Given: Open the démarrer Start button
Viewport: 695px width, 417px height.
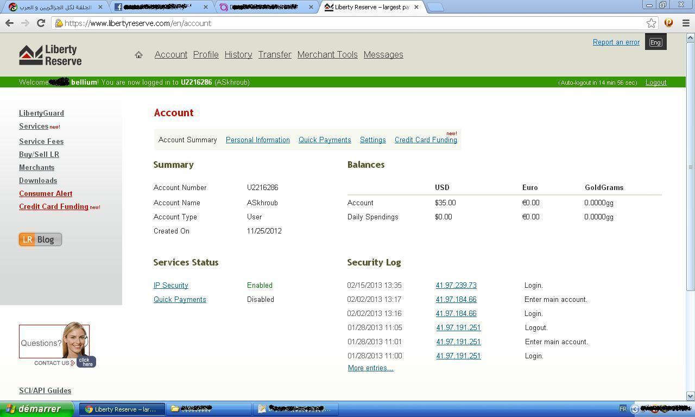Looking at the screenshot, I should tap(37, 409).
